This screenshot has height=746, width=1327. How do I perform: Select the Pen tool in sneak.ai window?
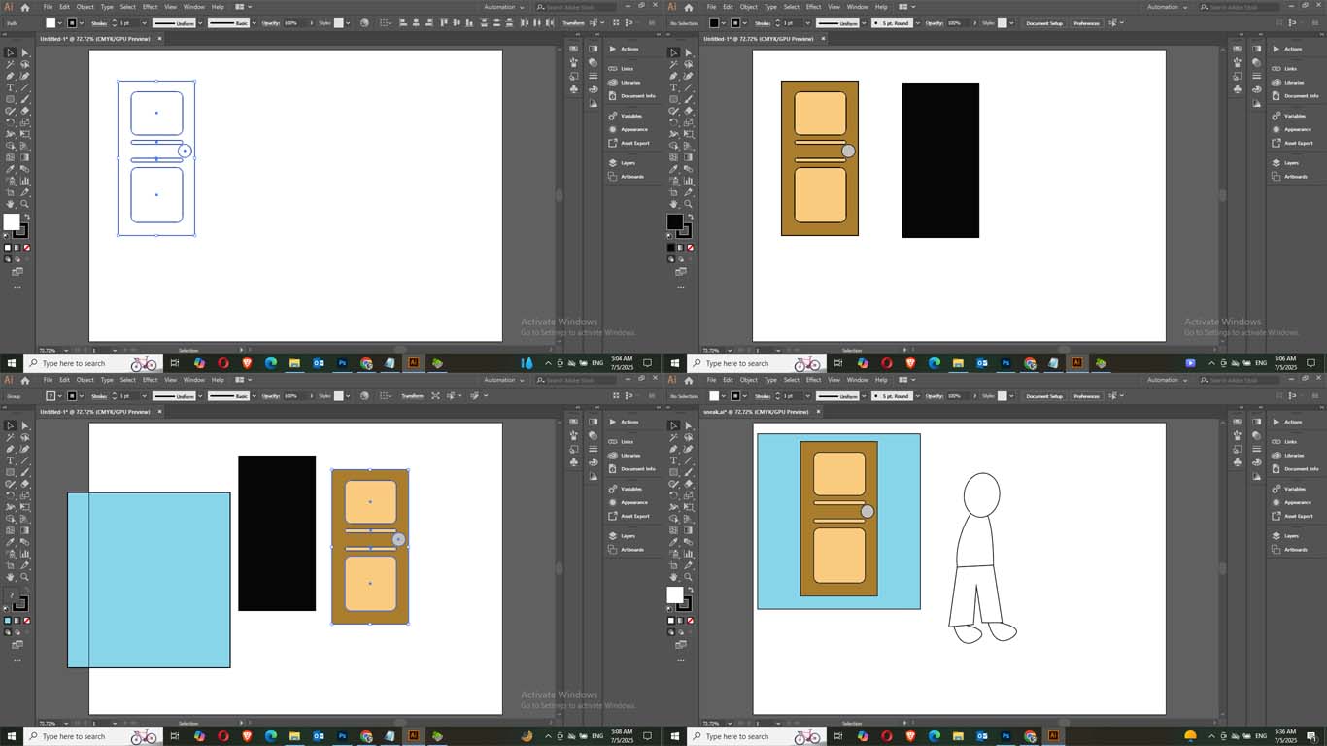click(x=673, y=449)
